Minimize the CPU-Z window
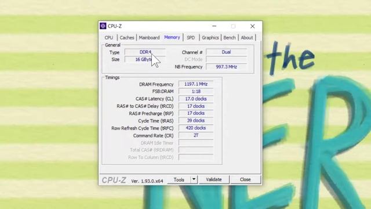 pos(214,26)
